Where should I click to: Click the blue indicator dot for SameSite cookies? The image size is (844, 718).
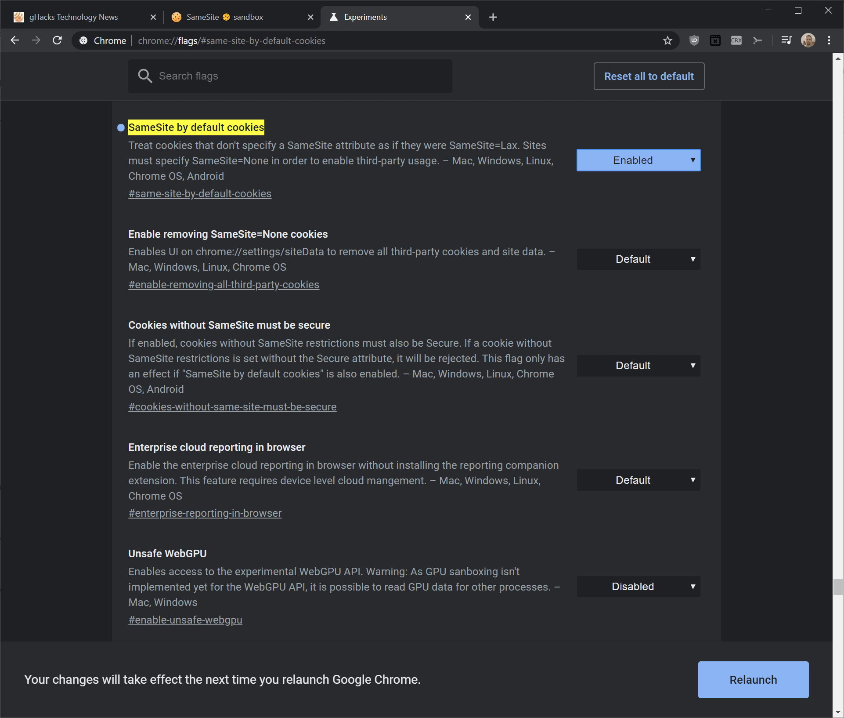click(120, 127)
